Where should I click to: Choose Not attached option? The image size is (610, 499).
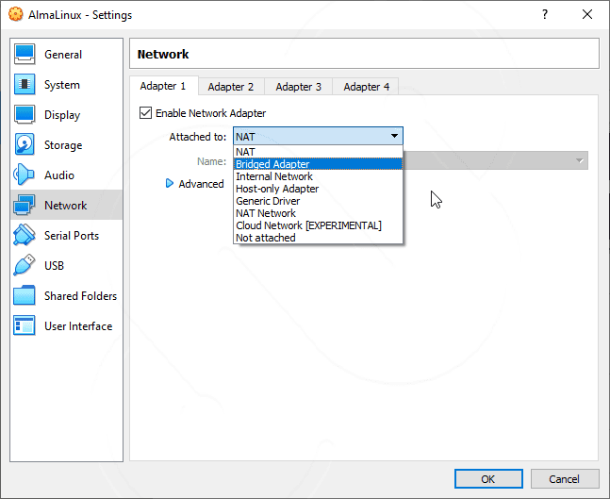318,238
